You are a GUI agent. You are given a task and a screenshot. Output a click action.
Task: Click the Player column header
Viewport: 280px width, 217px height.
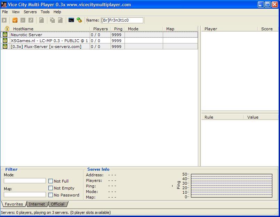tap(229, 29)
